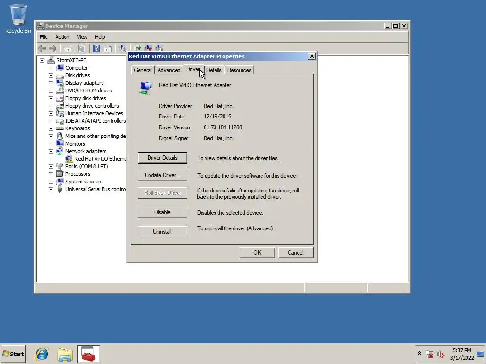Select Red Hat VirtIO Ethernet tree item

coord(101,159)
